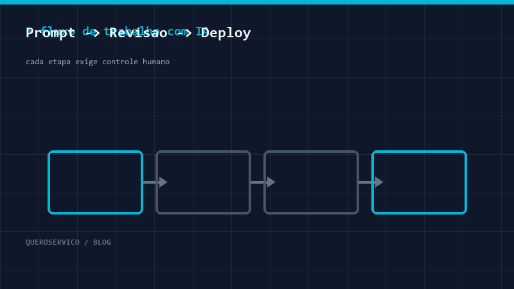Image resolution: width=514 pixels, height=289 pixels.
Task: Select the gray box following the starting cyan box
Action: coord(203,182)
